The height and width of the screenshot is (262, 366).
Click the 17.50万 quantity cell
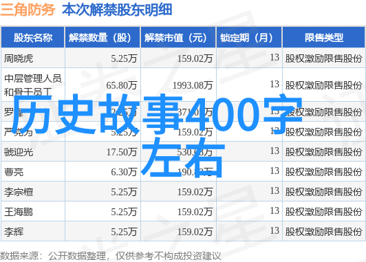[x=122, y=152]
